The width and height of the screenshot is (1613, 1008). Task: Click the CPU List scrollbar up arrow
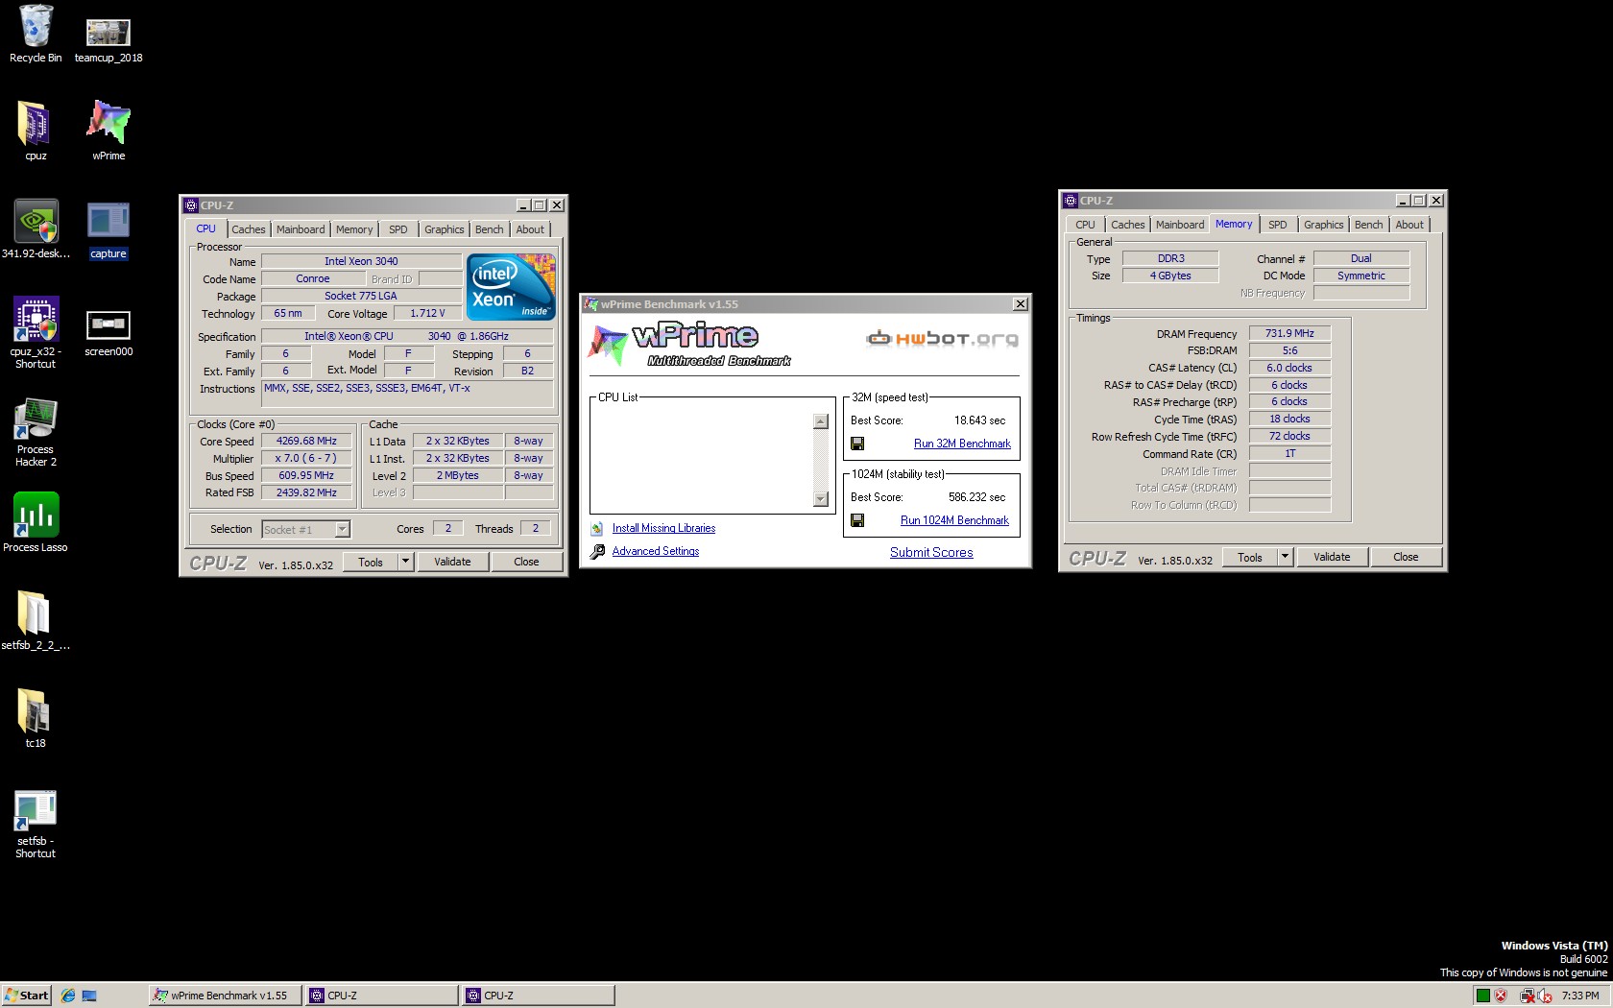(x=820, y=421)
